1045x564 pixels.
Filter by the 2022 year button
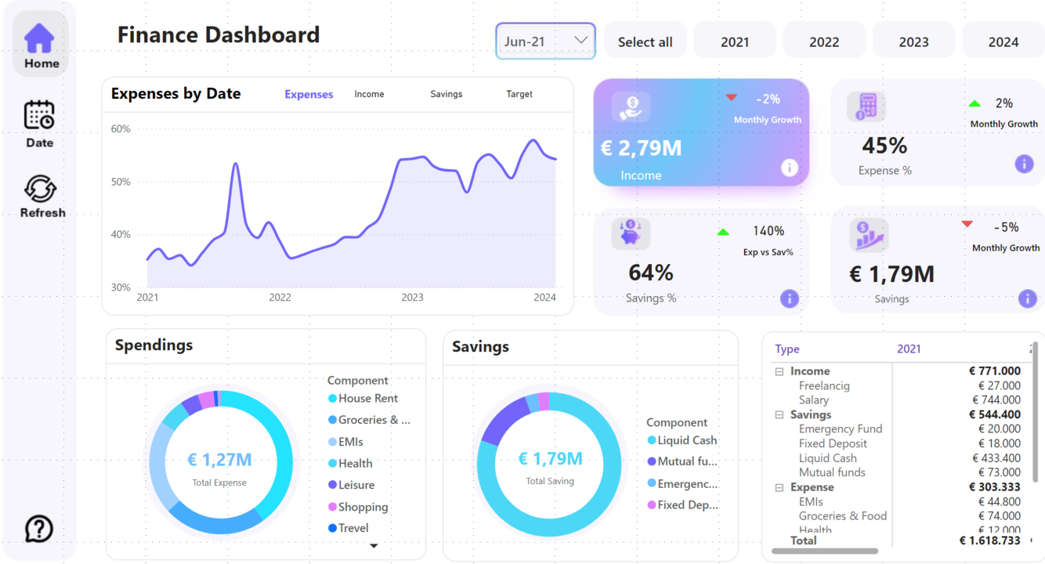[824, 42]
